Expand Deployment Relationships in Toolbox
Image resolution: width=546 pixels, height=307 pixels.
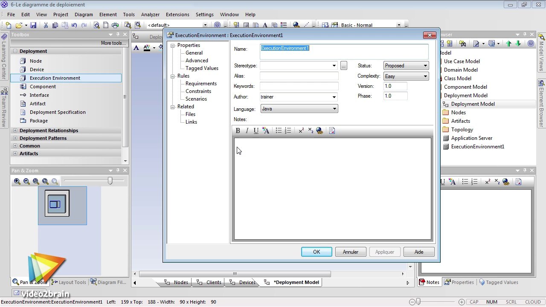tap(15, 130)
